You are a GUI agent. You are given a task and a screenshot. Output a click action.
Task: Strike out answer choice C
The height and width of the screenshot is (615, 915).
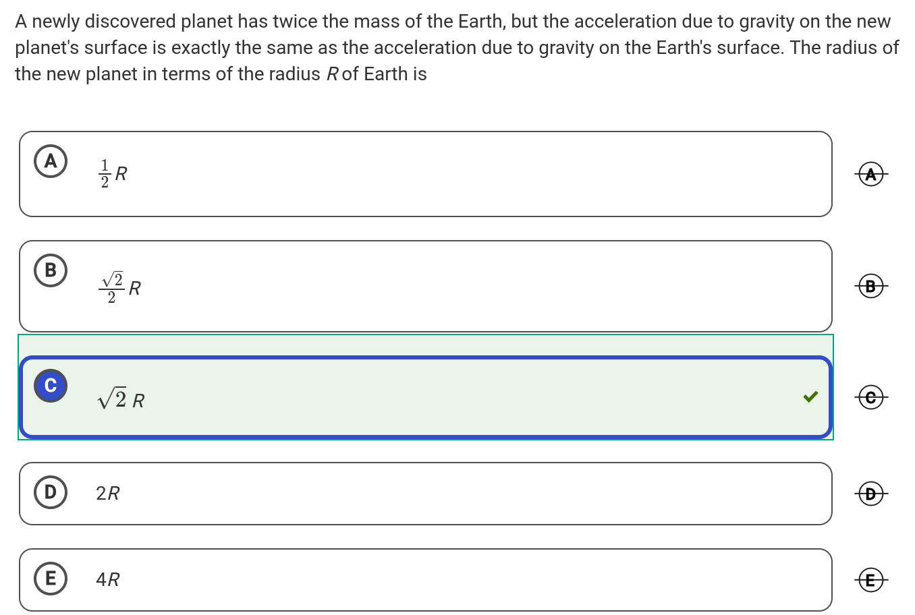pos(871,398)
